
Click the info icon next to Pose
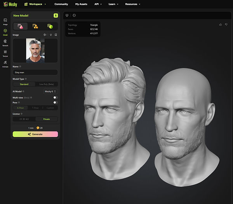pyautogui.click(x=19, y=102)
